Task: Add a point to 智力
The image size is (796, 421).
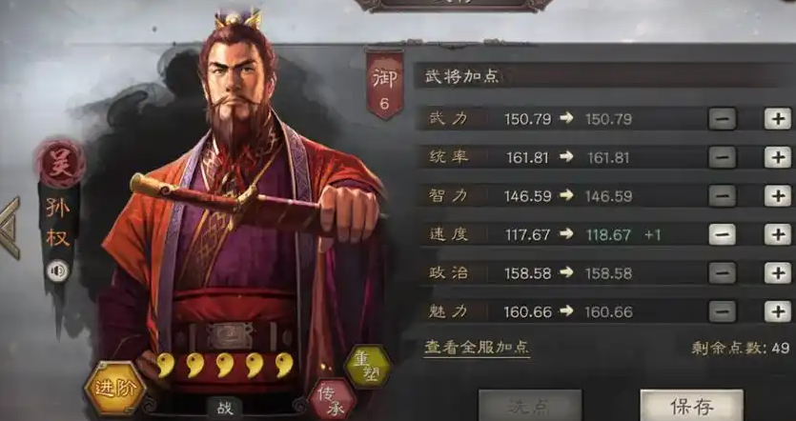Action: tap(778, 196)
